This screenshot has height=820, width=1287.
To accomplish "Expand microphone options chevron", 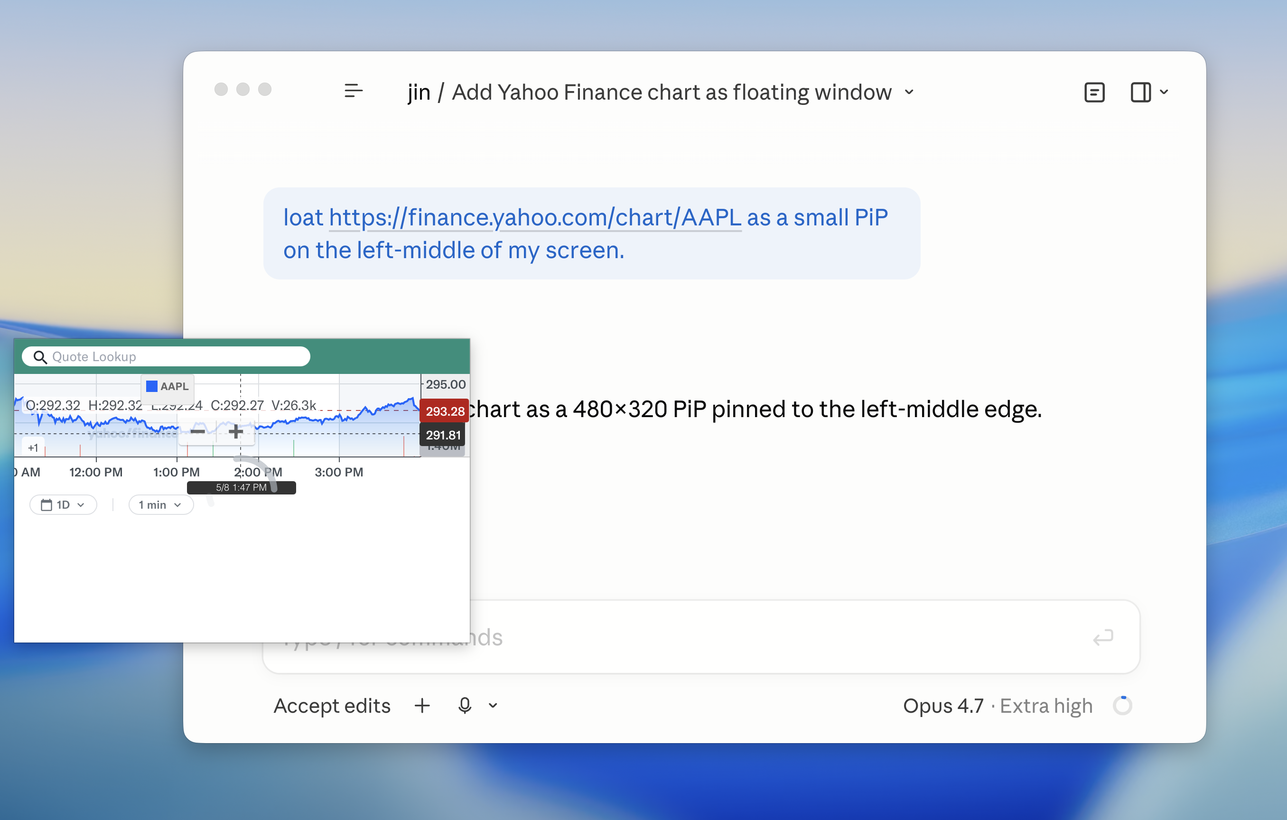I will pos(493,706).
